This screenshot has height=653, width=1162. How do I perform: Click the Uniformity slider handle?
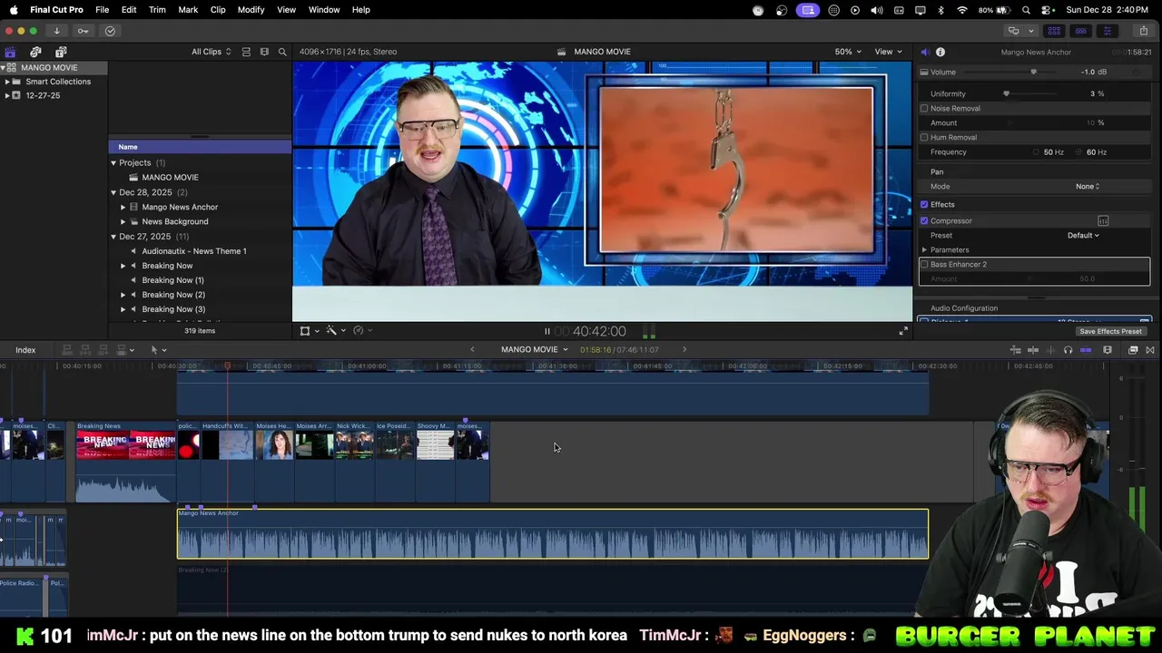1006,93
